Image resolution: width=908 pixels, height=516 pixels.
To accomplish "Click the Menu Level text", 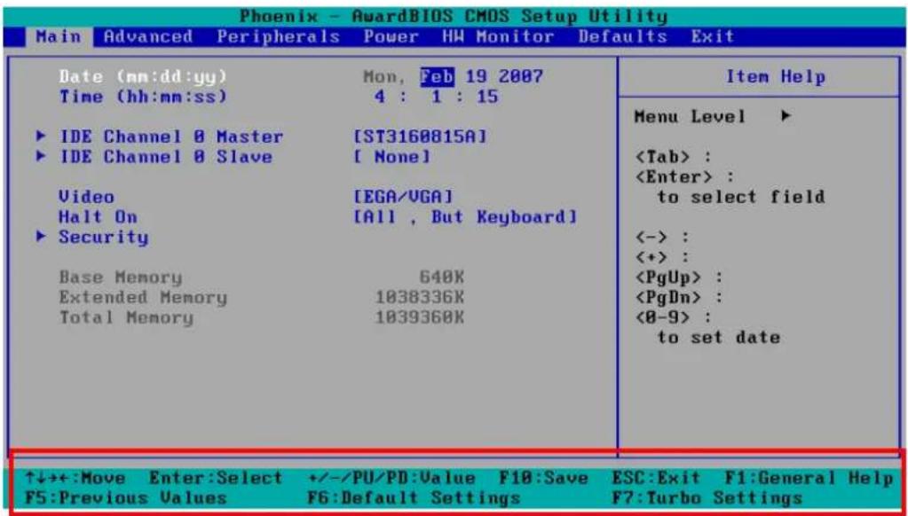I will pyautogui.click(x=691, y=117).
